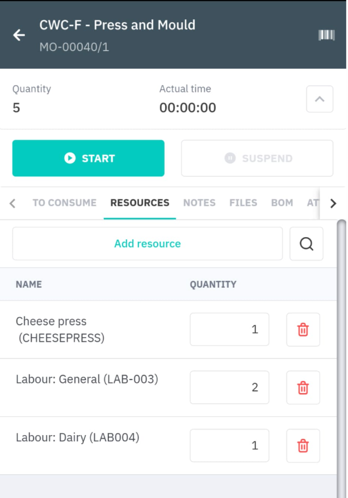This screenshot has width=348, height=498.
Task: Go back using the header arrow
Action: pyautogui.click(x=19, y=35)
